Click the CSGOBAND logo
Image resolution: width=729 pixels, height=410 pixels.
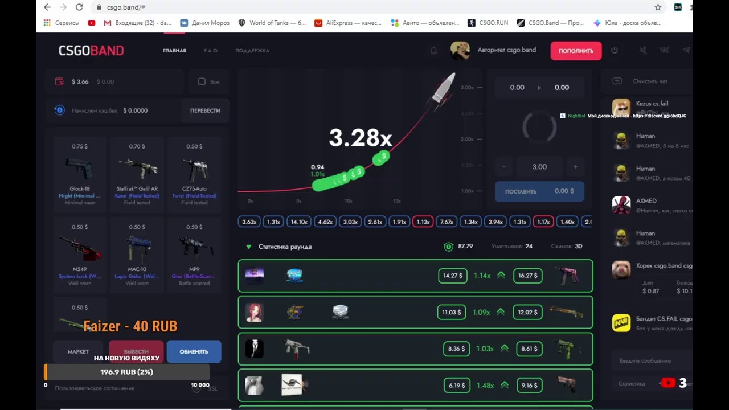pyautogui.click(x=91, y=51)
